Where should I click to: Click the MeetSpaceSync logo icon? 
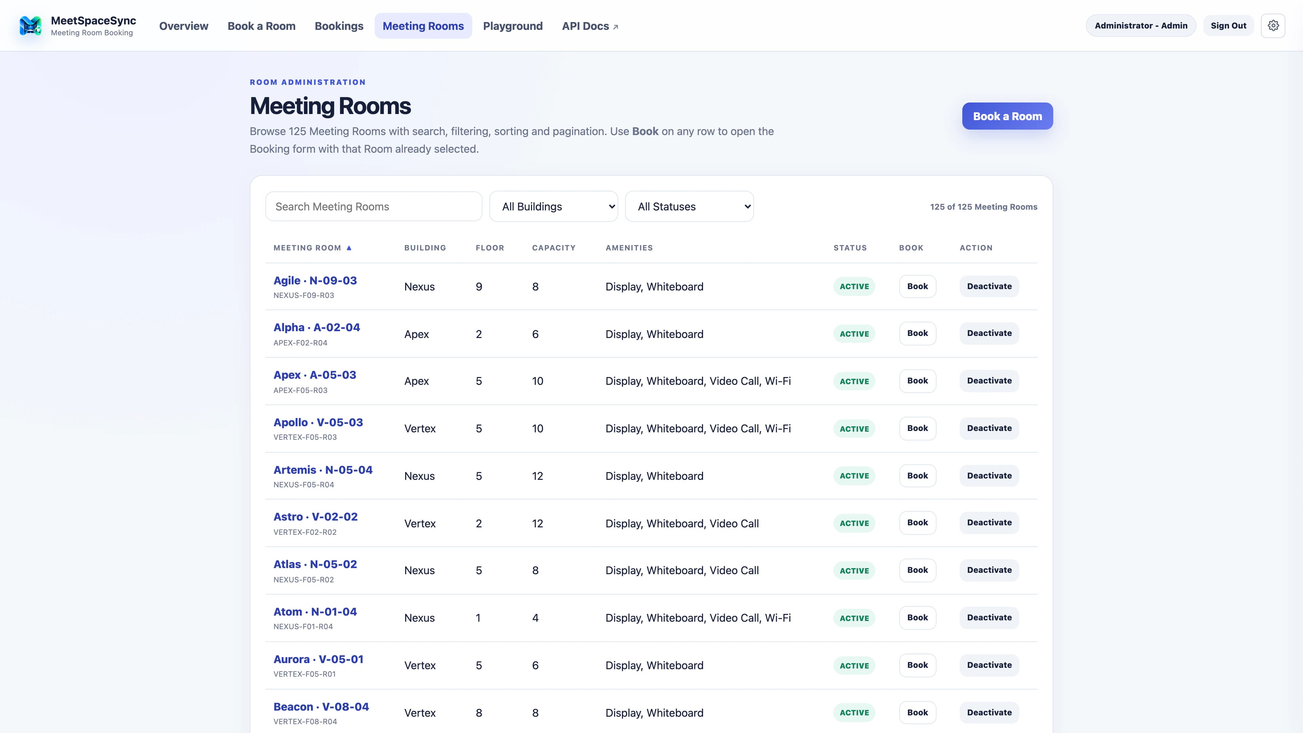pyautogui.click(x=30, y=26)
